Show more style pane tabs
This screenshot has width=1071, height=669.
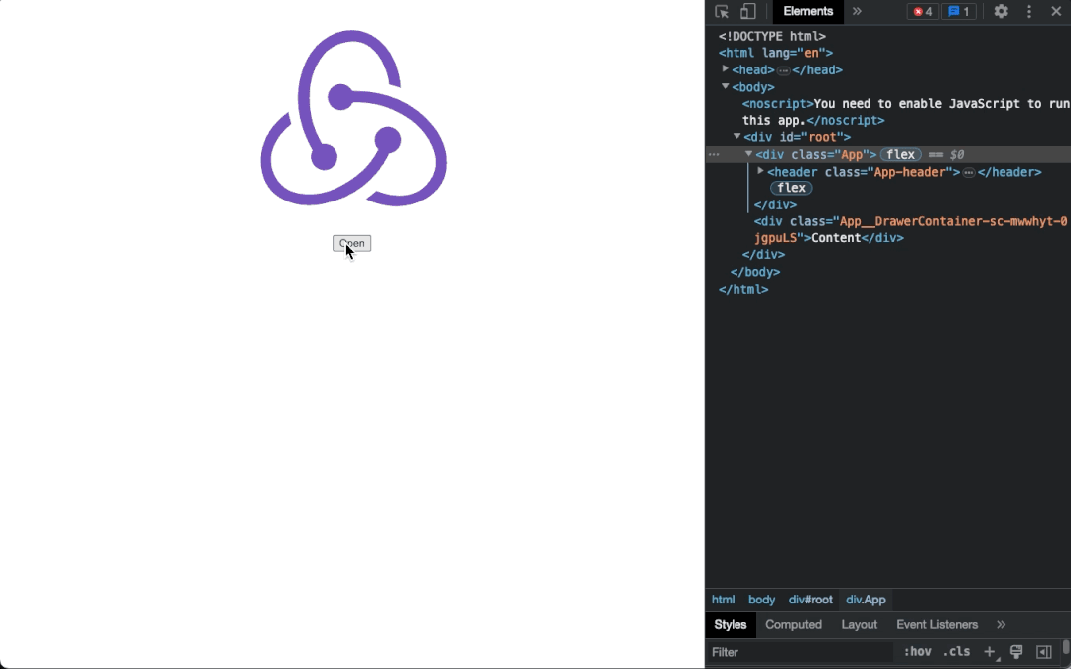[1001, 624]
